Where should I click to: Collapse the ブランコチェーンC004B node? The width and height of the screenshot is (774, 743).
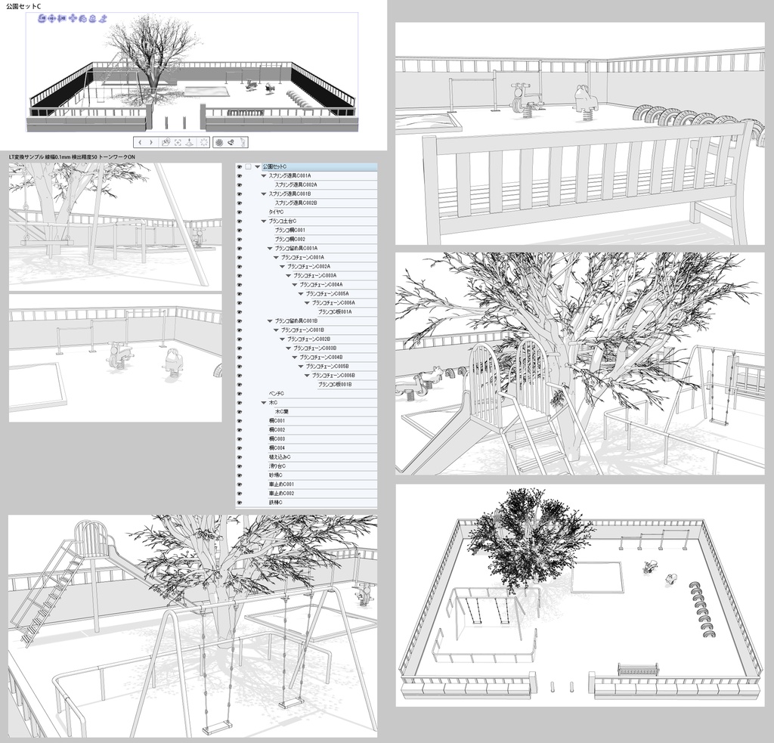[295, 358]
